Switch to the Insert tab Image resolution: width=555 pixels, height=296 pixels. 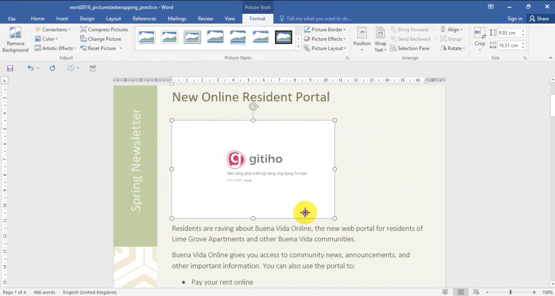pos(62,18)
